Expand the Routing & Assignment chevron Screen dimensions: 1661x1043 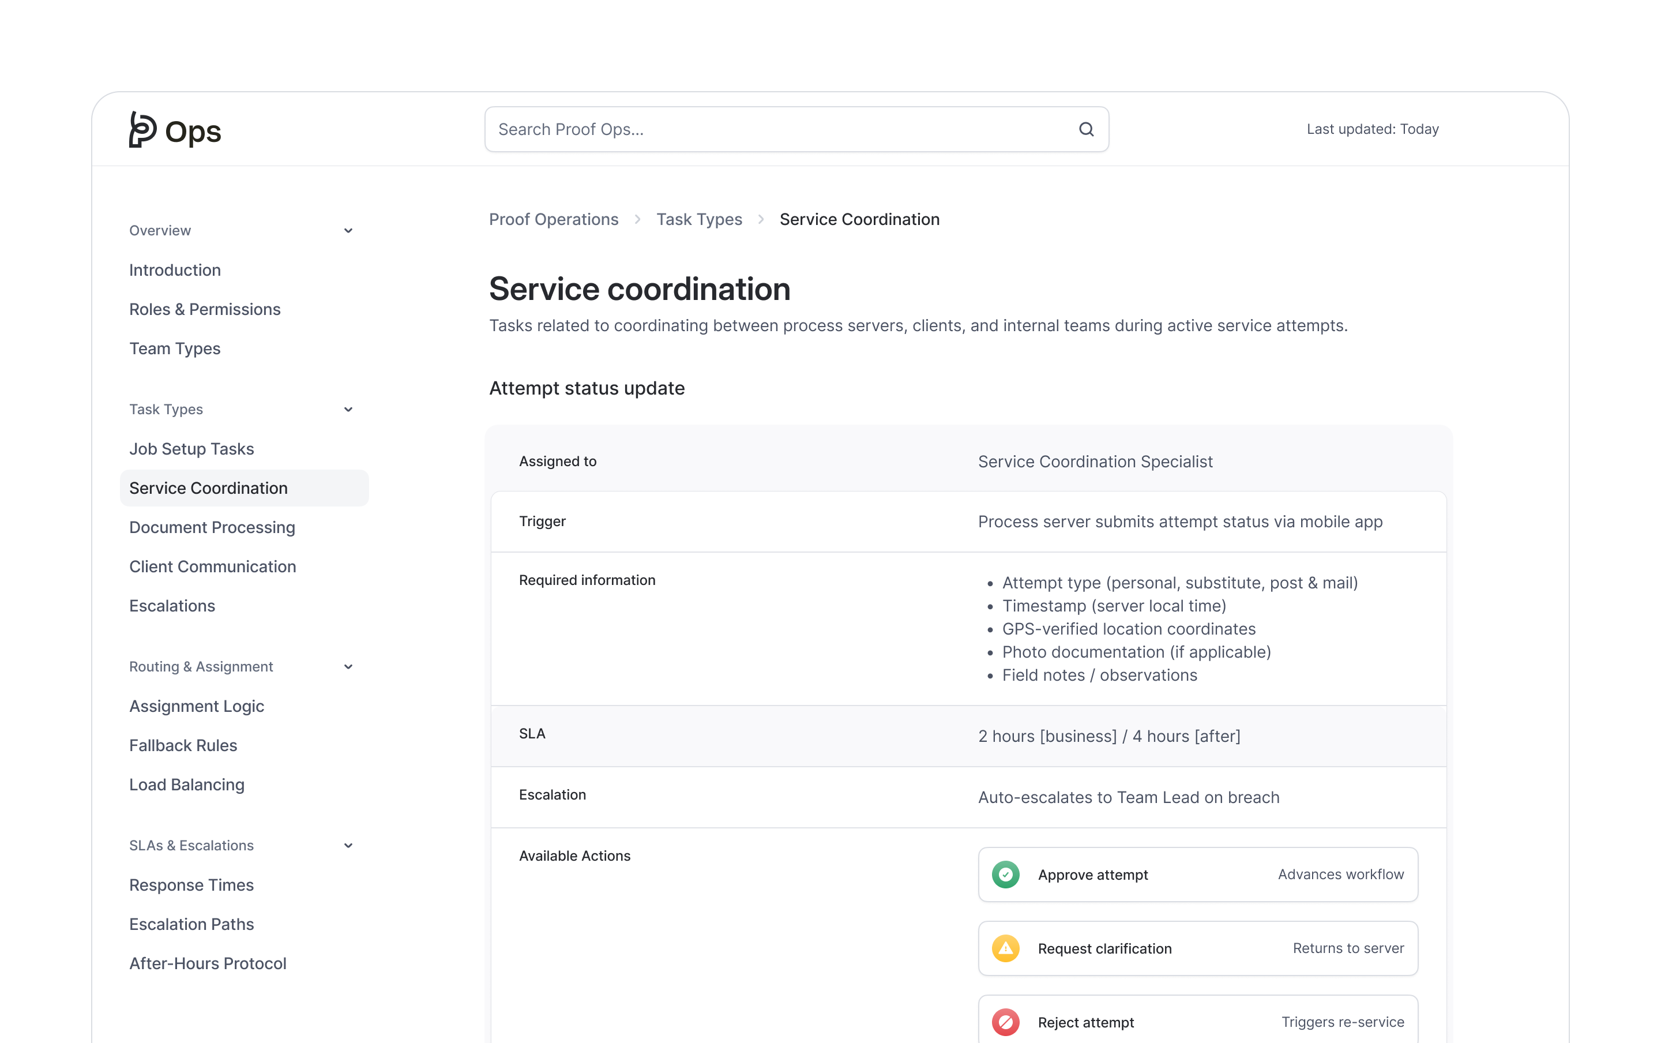pos(348,666)
